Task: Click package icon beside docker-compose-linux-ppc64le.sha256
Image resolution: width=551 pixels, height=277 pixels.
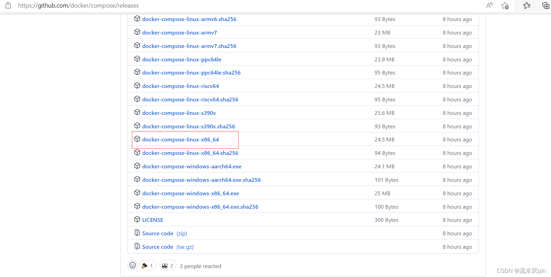Action: click(137, 72)
